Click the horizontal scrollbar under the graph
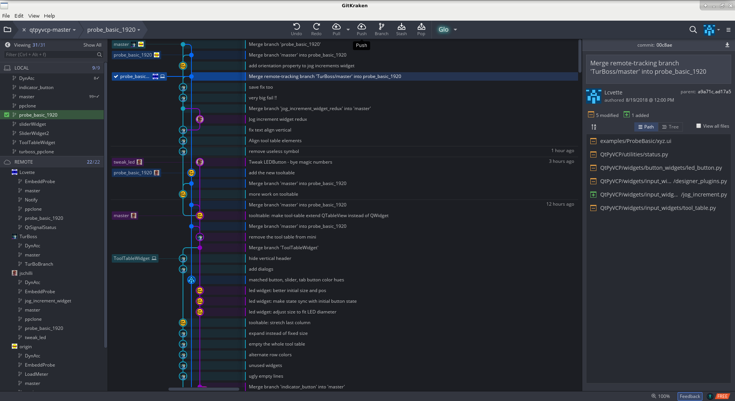 (204, 389)
